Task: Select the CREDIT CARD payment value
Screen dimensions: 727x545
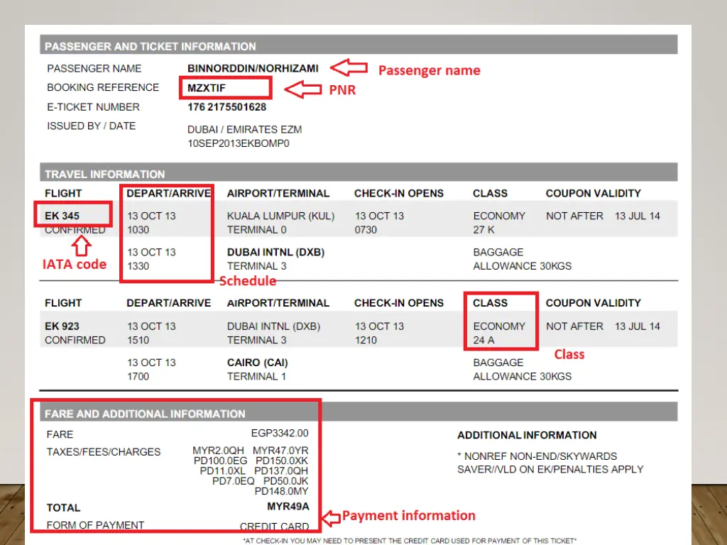Action: 275,527
